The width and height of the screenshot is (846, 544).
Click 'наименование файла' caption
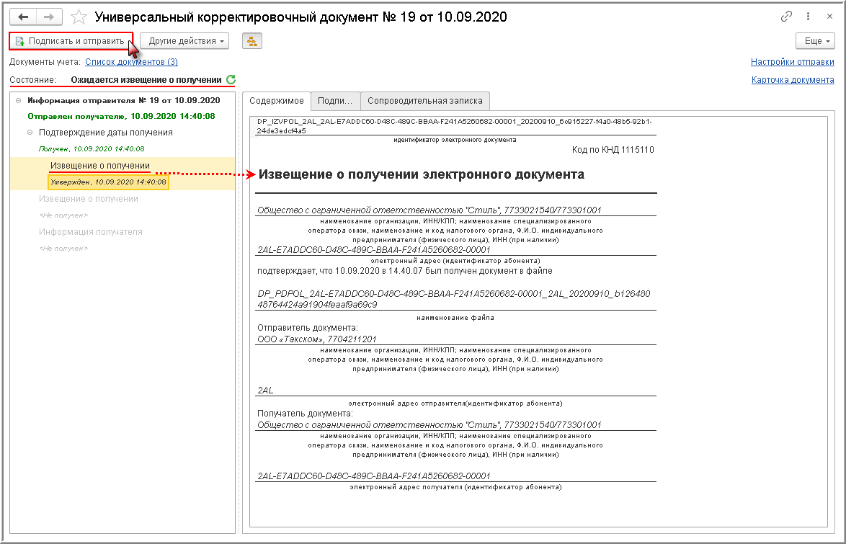[x=455, y=318]
